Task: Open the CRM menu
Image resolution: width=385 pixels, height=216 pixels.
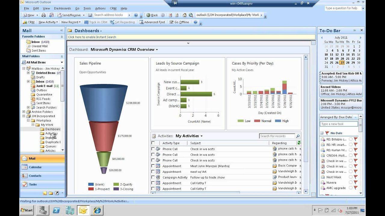Action: [113, 8]
